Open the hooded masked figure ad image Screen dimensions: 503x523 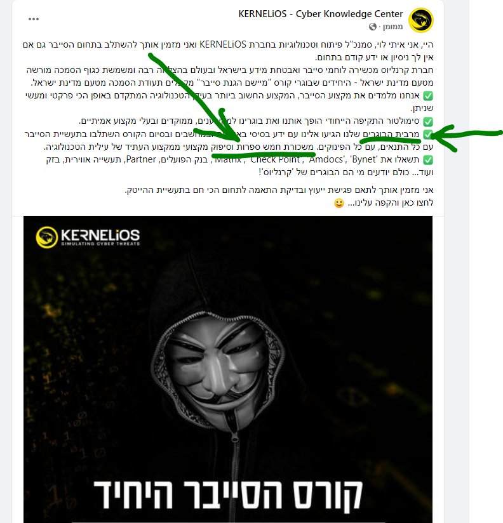(x=228, y=369)
